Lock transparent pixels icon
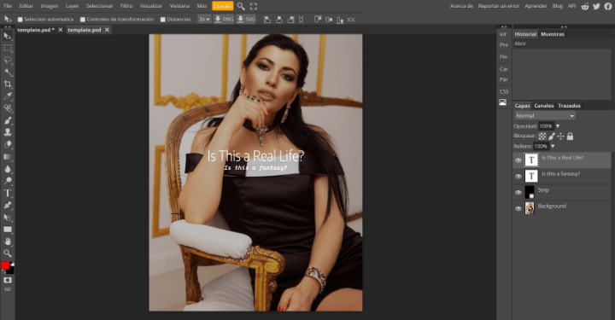 click(542, 137)
